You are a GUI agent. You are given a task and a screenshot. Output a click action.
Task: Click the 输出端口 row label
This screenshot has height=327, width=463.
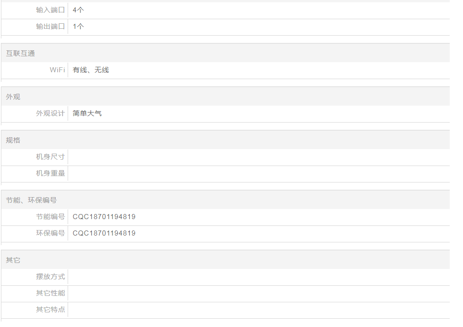[50, 27]
